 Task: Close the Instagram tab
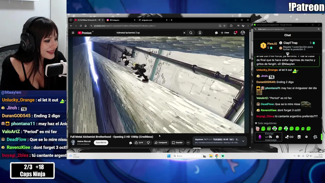pyautogui.click(x=135, y=20)
